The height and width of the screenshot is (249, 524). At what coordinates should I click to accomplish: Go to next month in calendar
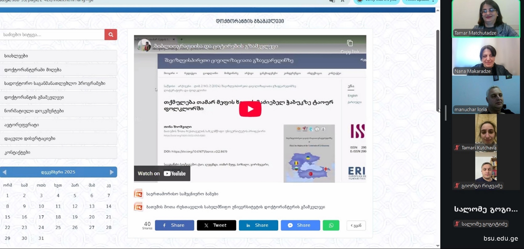(112, 172)
